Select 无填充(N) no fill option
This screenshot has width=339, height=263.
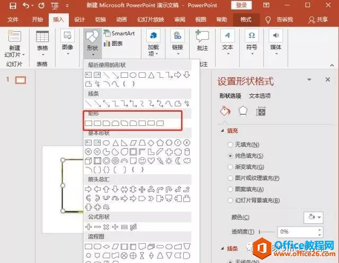244,144
